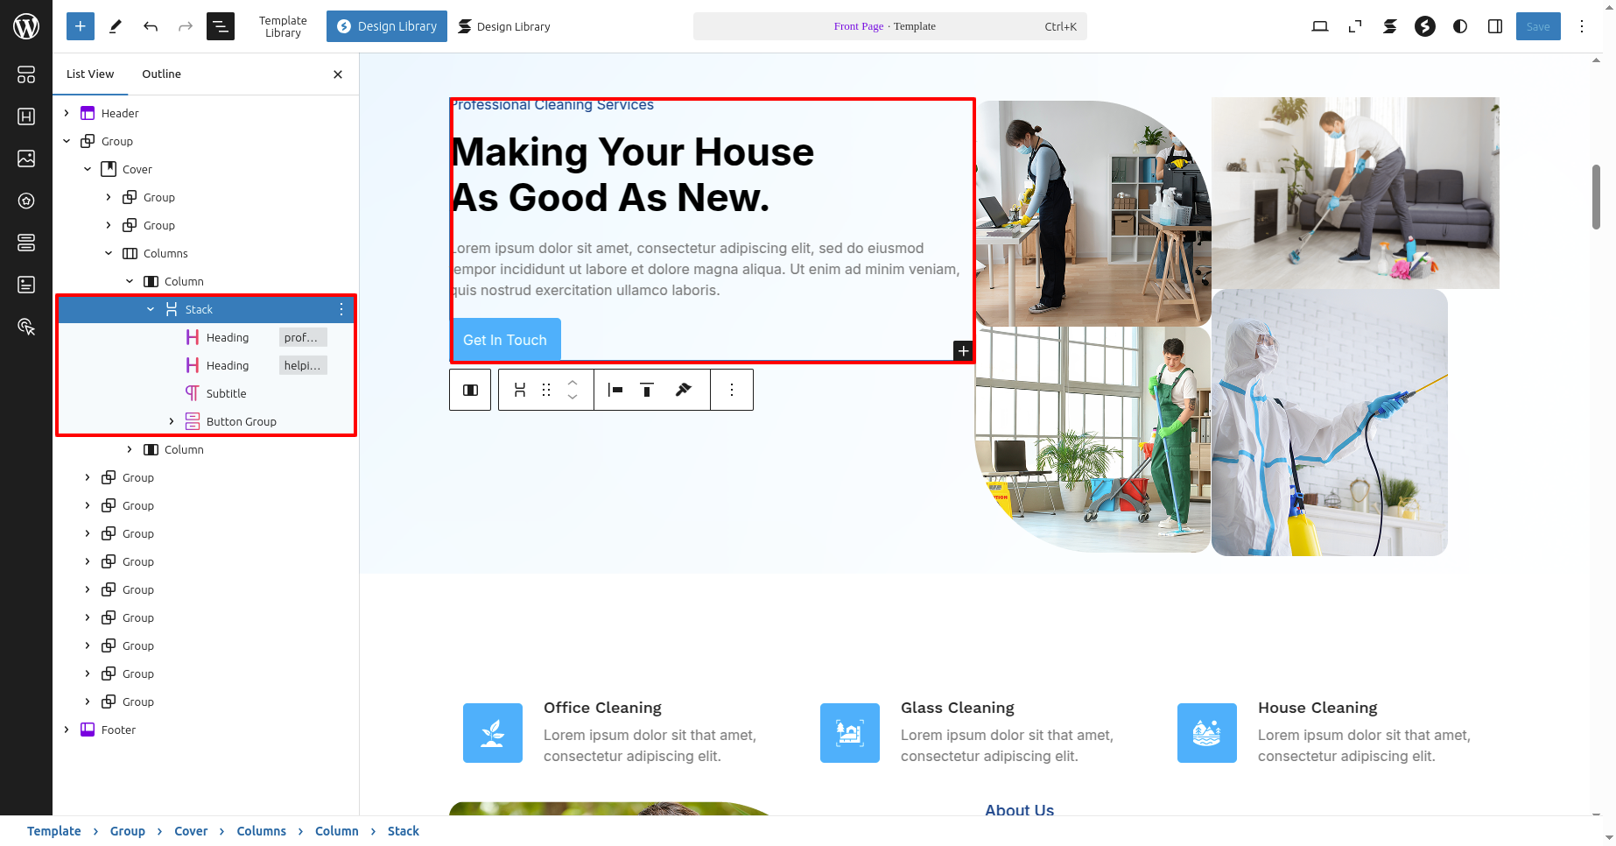Click the Stackable striped S icon
1616x846 pixels.
pos(1390,26)
